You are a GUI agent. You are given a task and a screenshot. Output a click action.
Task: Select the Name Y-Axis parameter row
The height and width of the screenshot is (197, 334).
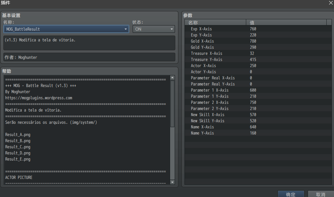tap(258, 134)
